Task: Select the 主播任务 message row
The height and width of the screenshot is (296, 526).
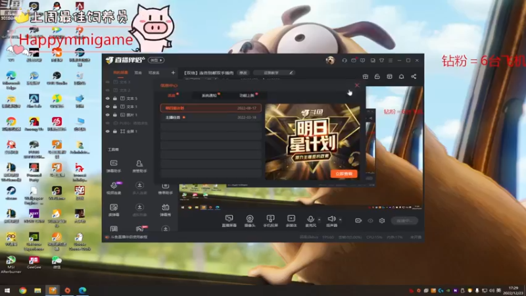Action: 210,118
